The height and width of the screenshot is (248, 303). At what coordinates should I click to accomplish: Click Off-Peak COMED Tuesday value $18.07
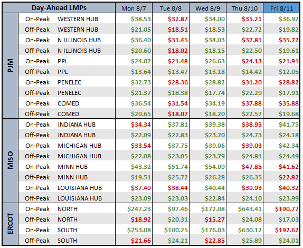click(x=177, y=114)
